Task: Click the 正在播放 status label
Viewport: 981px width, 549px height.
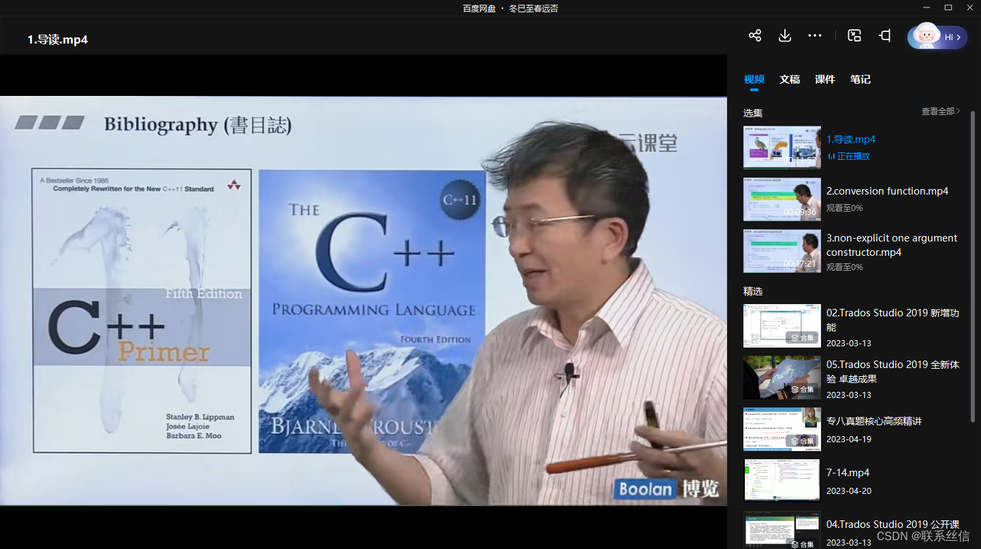Action: pyautogui.click(x=854, y=156)
